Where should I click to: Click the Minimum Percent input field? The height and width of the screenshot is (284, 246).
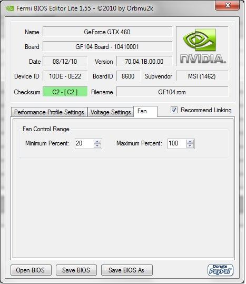tap(84, 144)
